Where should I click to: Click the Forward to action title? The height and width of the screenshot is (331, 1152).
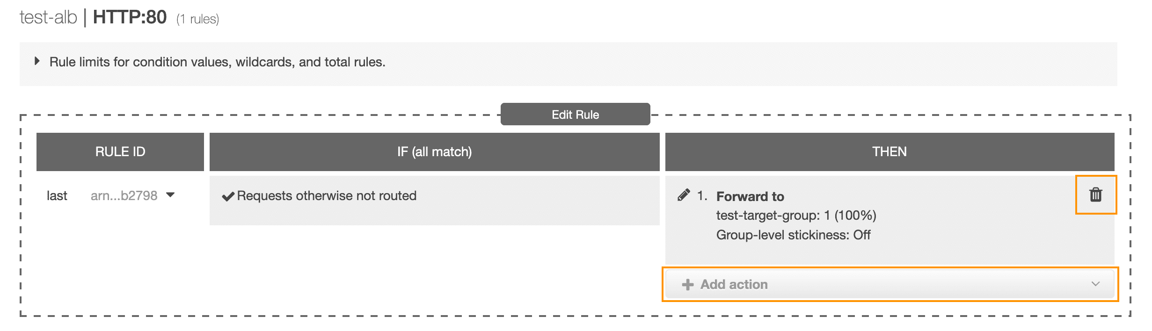(x=750, y=196)
